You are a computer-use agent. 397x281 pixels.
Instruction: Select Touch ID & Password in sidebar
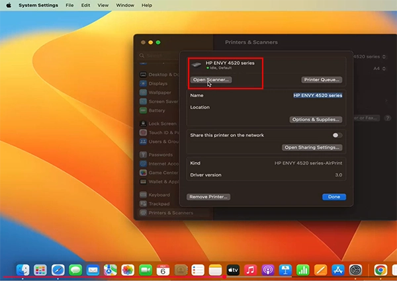pos(159,132)
